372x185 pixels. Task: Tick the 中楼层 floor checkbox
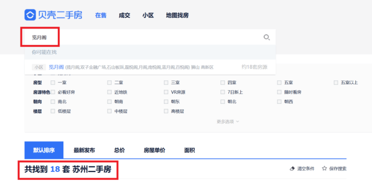[x=110, y=111]
